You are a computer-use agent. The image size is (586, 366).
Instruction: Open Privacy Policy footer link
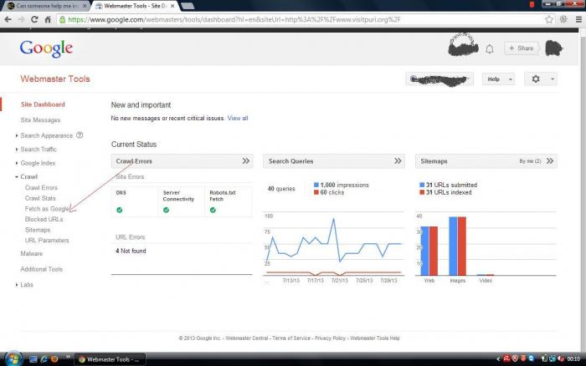pos(330,338)
